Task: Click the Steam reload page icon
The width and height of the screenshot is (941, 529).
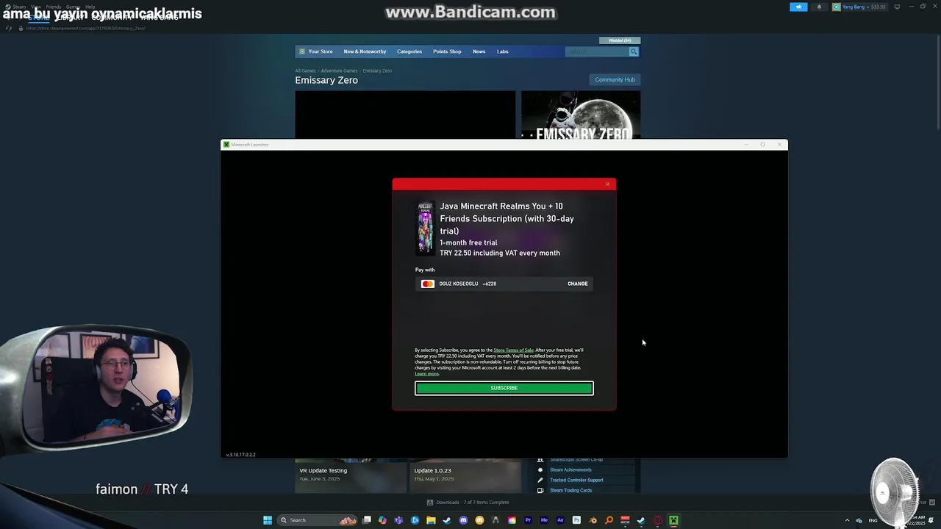Action: (9, 28)
